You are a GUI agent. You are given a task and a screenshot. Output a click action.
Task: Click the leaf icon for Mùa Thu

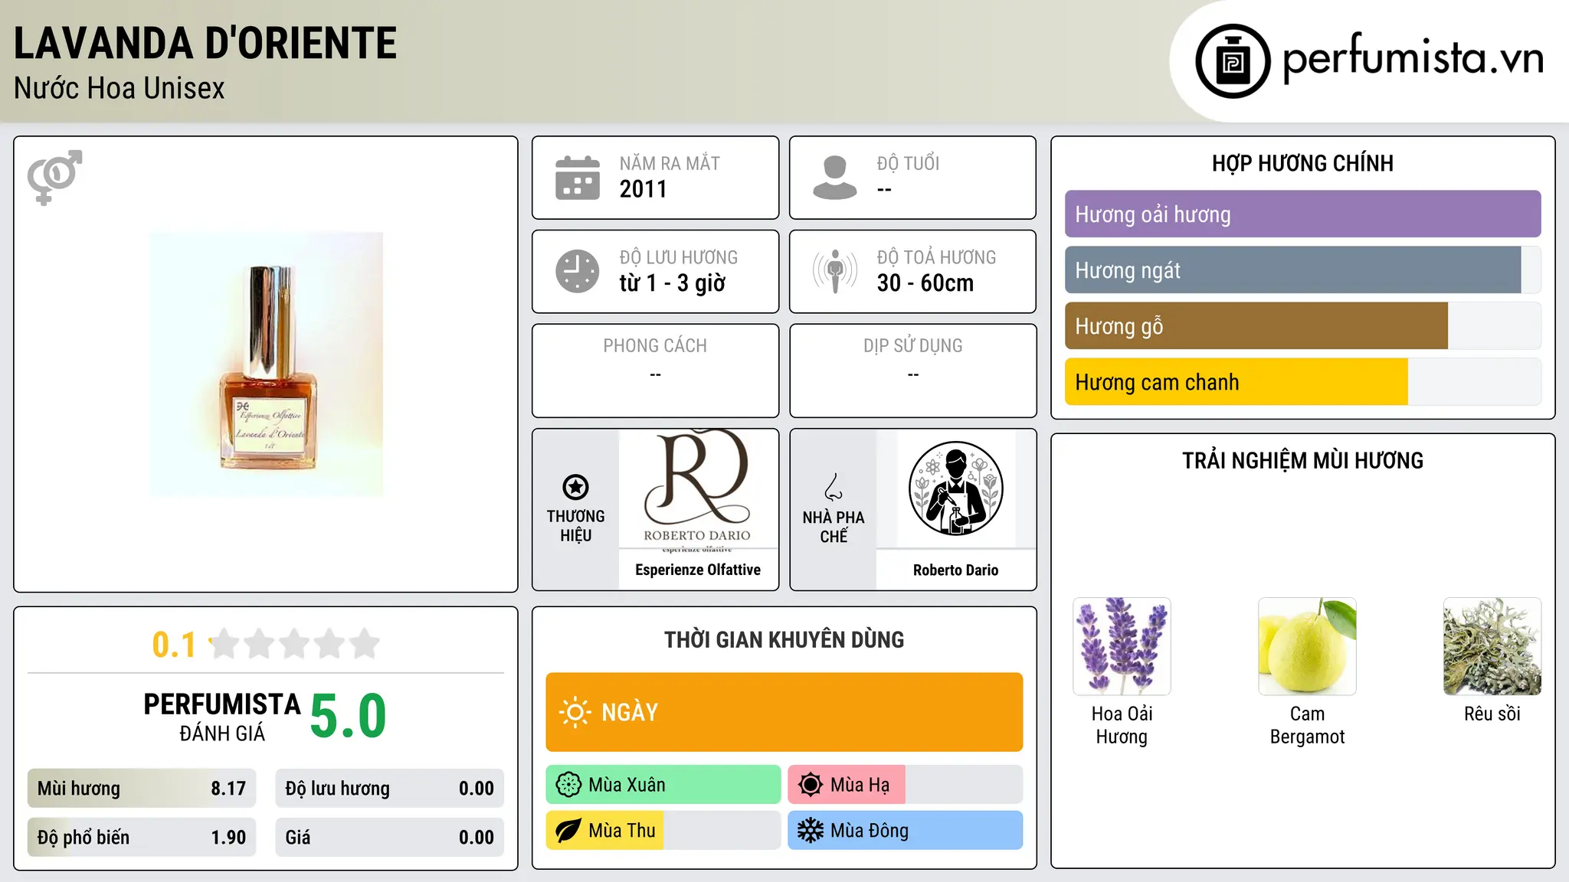(568, 831)
